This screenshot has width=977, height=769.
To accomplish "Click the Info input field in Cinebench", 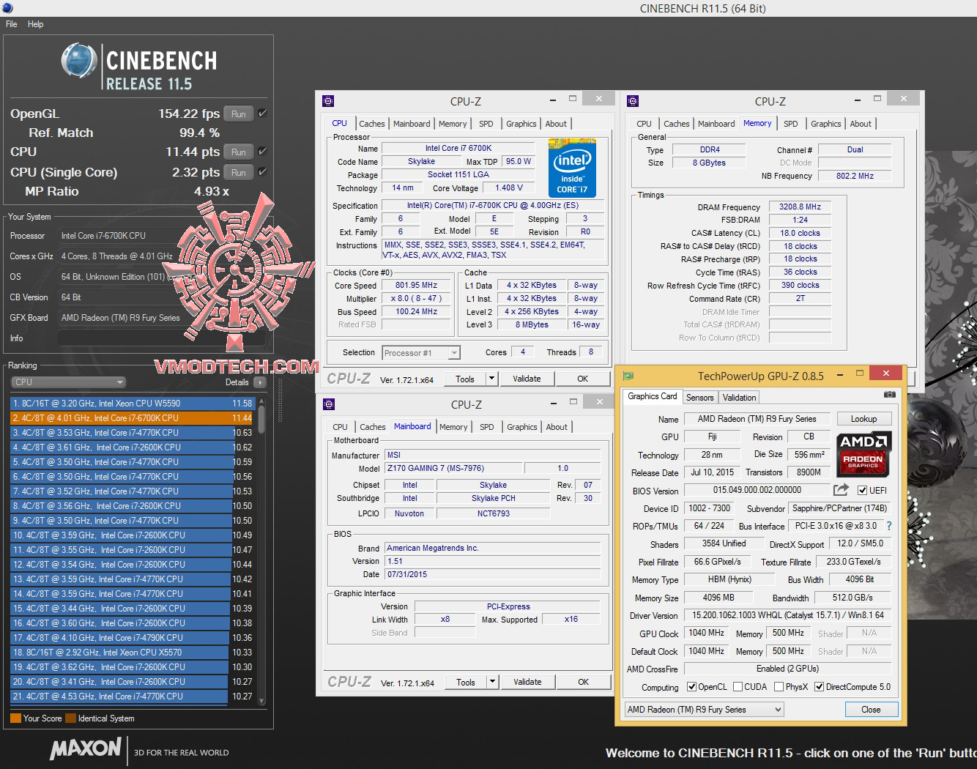I will click(x=160, y=338).
